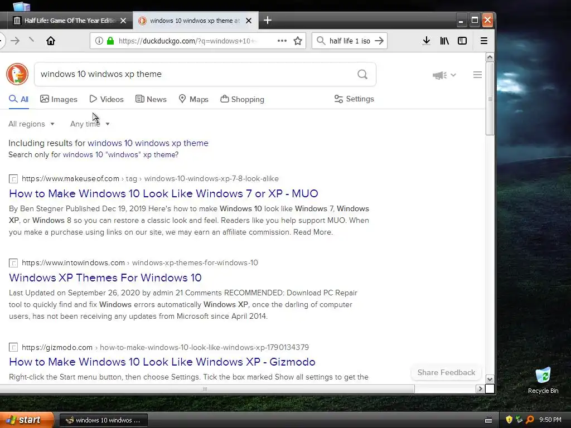
Task: Close the windows 10 windwos xp theme tab
Action: 249,21
